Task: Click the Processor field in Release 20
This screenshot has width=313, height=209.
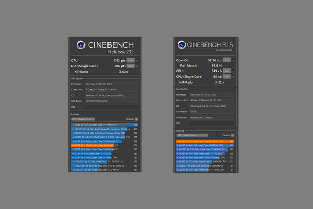Action: (112, 84)
